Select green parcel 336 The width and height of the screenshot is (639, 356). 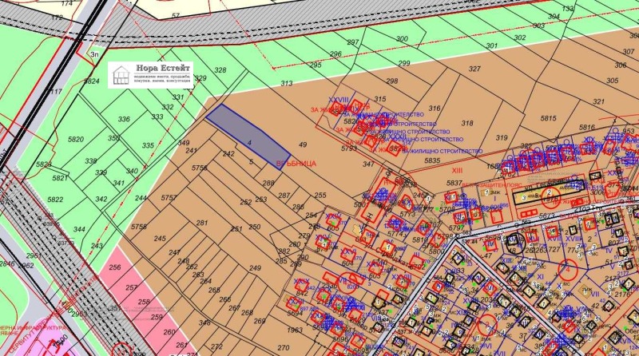coord(124,120)
